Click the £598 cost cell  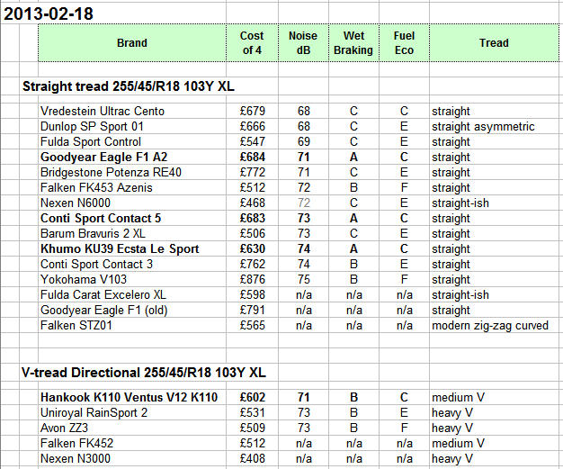point(253,294)
